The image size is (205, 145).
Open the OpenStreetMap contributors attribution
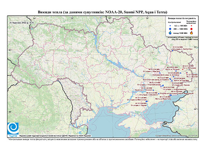point(177,136)
